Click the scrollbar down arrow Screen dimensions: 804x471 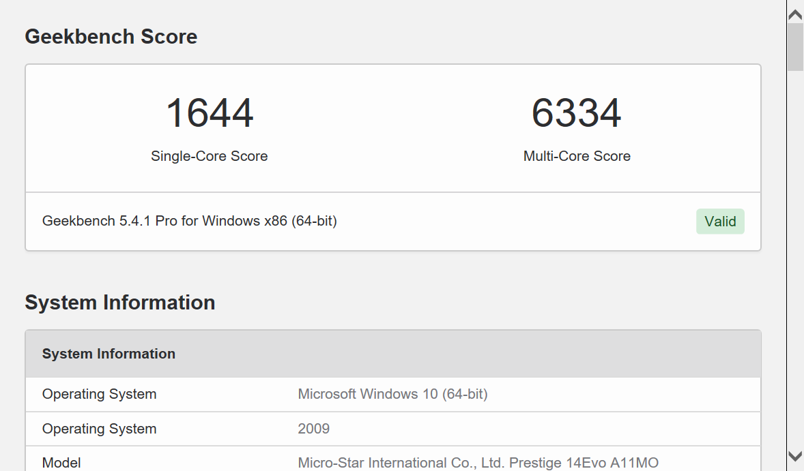[795, 456]
